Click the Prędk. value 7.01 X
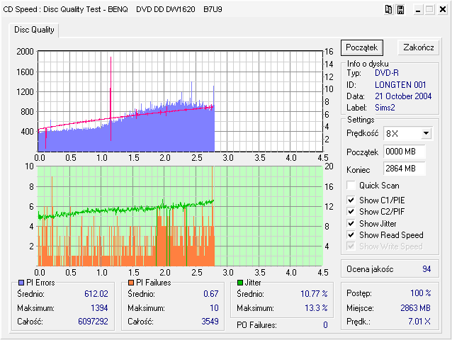452x340 pixels. [x=419, y=322]
